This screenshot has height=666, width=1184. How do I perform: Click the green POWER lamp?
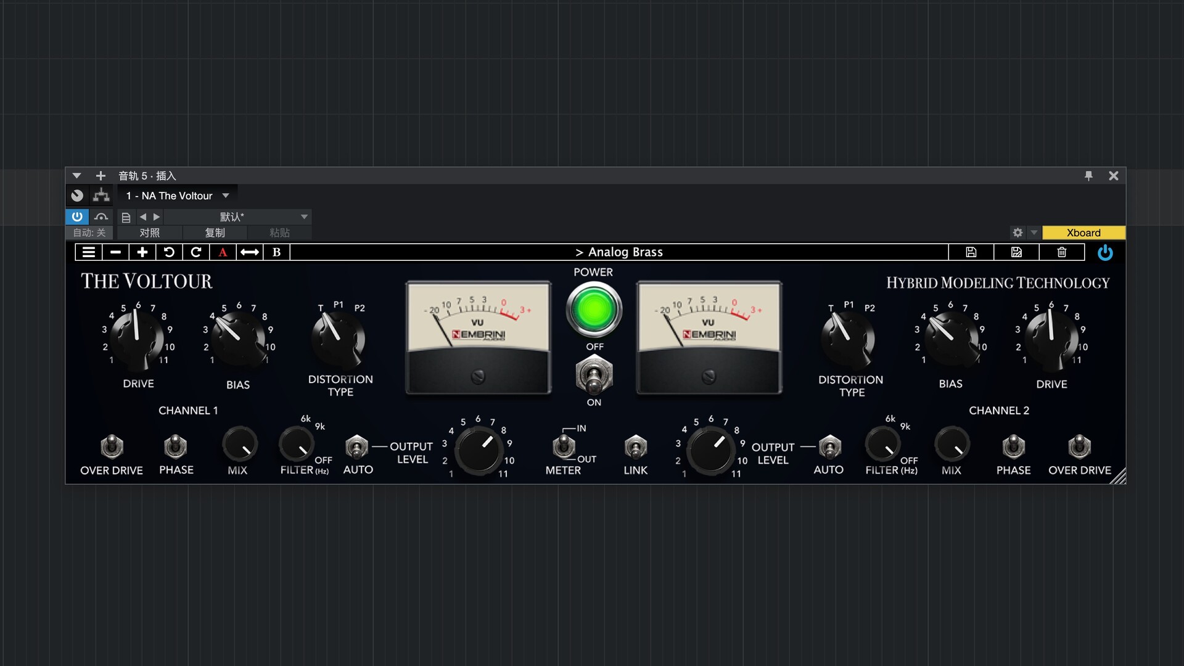[x=594, y=310]
